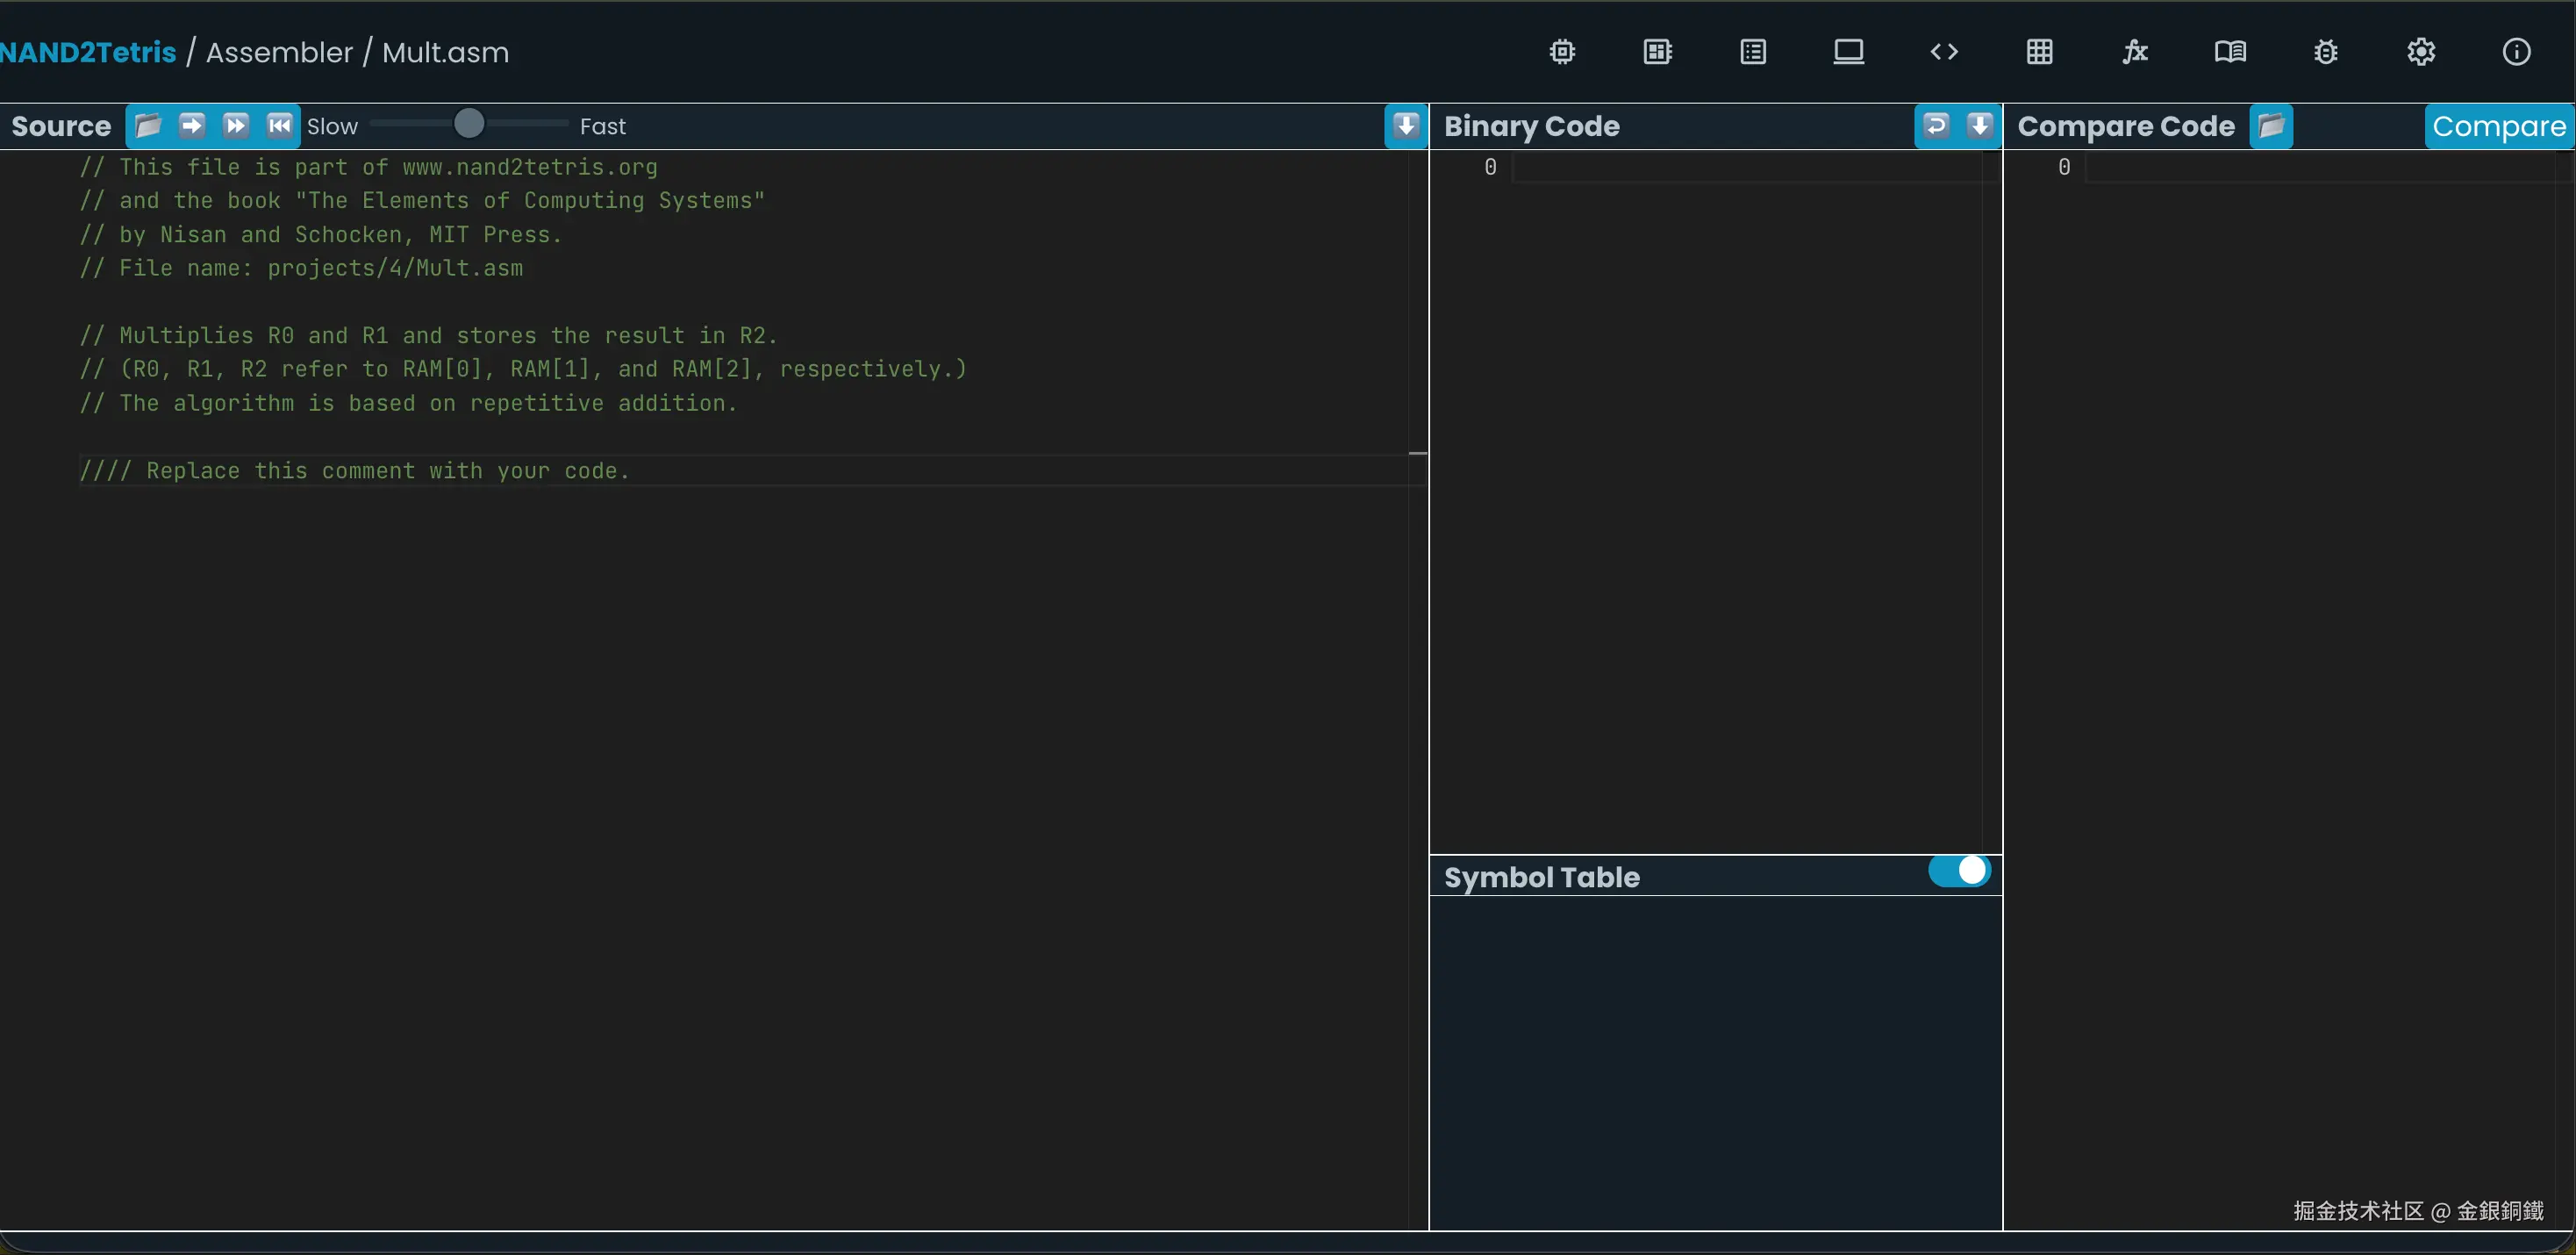Viewport: 2576px width, 1255px height.
Task: Open the bitmap editor grid icon
Action: [x=2039, y=52]
